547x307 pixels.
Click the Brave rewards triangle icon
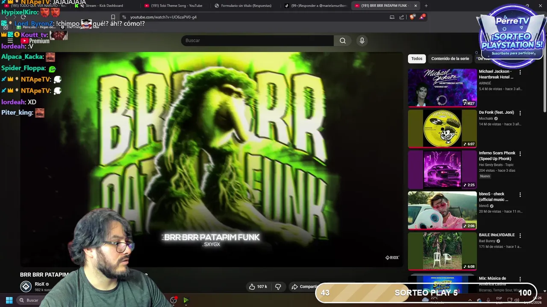[422, 17]
